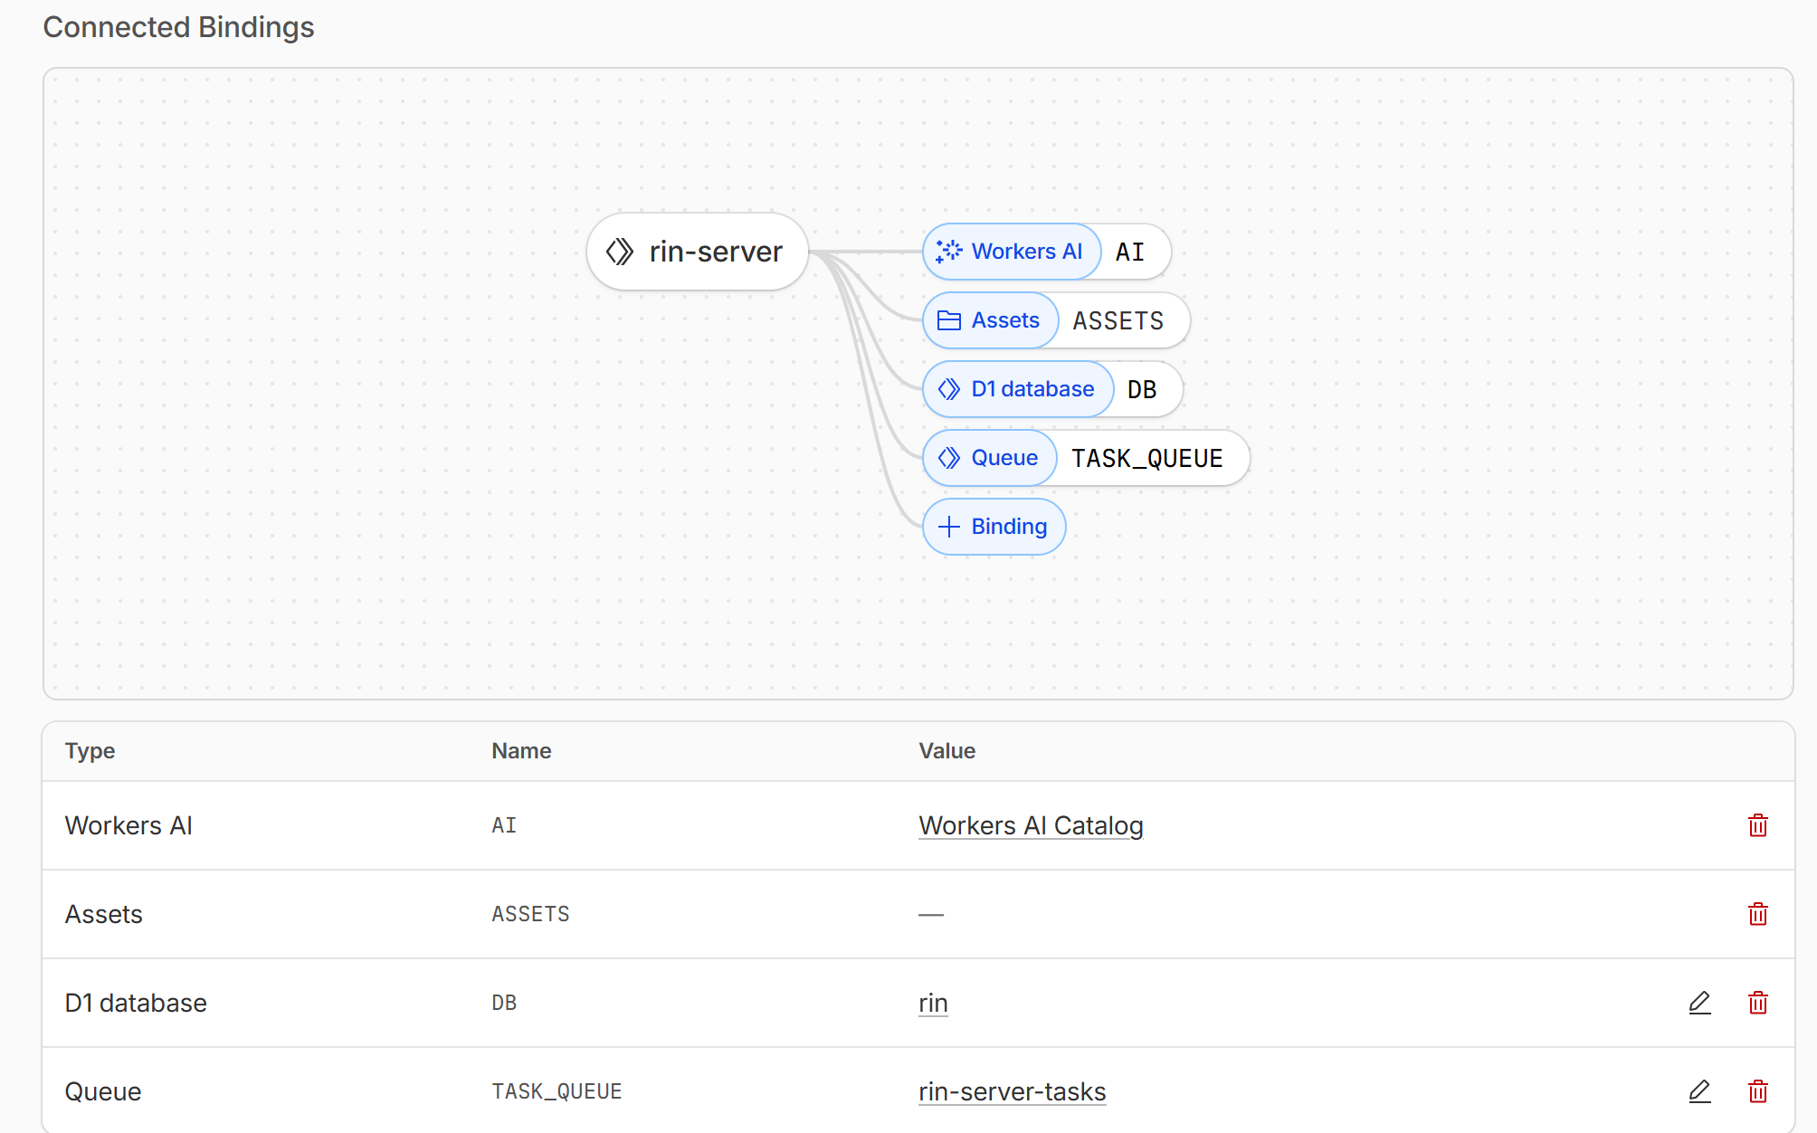Click the TASK_QUEUE name in diagram

point(1147,458)
